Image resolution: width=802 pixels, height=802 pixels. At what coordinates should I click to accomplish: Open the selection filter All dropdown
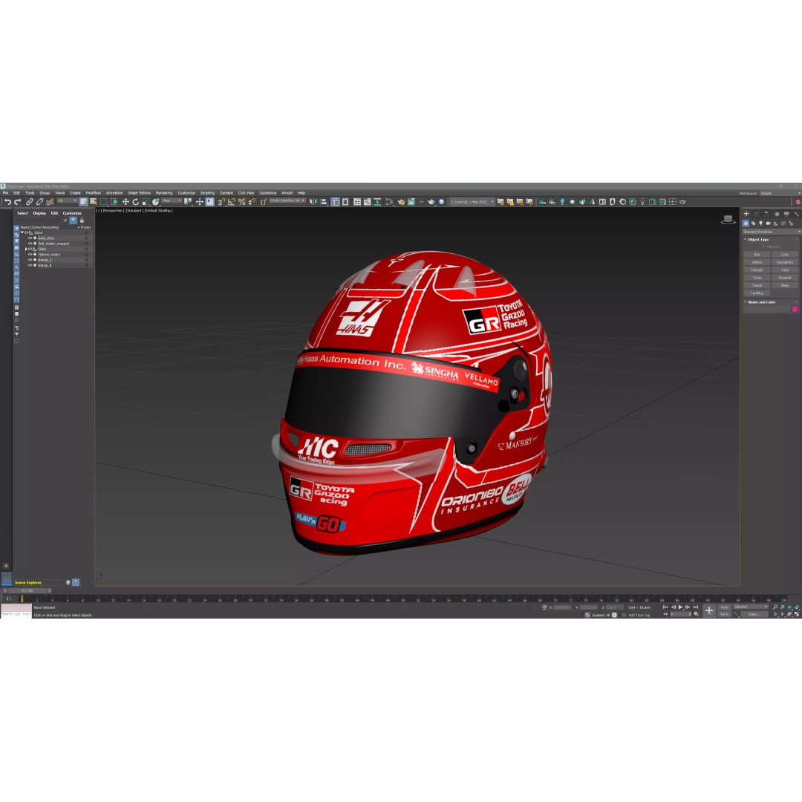point(67,201)
